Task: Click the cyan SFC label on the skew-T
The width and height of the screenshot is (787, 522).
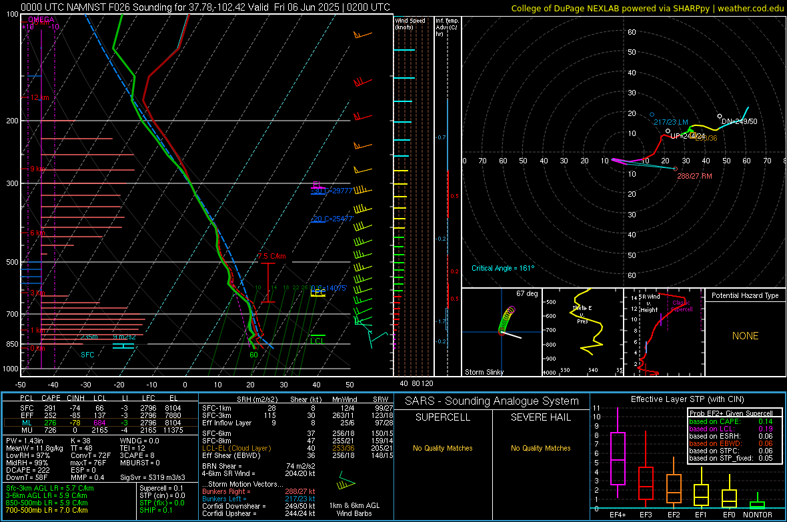Action: click(x=87, y=355)
